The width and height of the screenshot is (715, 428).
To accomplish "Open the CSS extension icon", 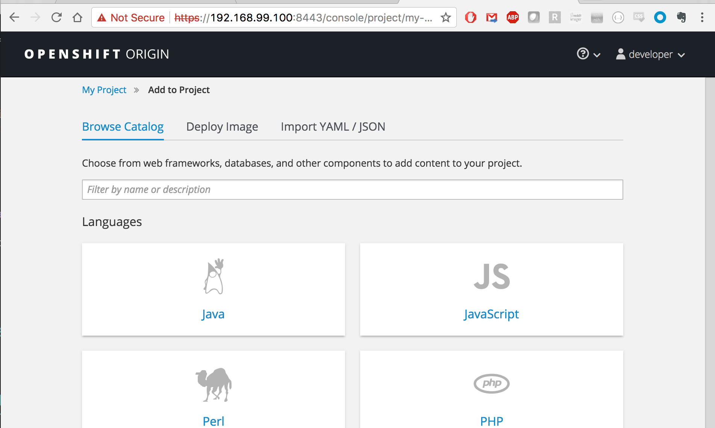I will [x=639, y=17].
